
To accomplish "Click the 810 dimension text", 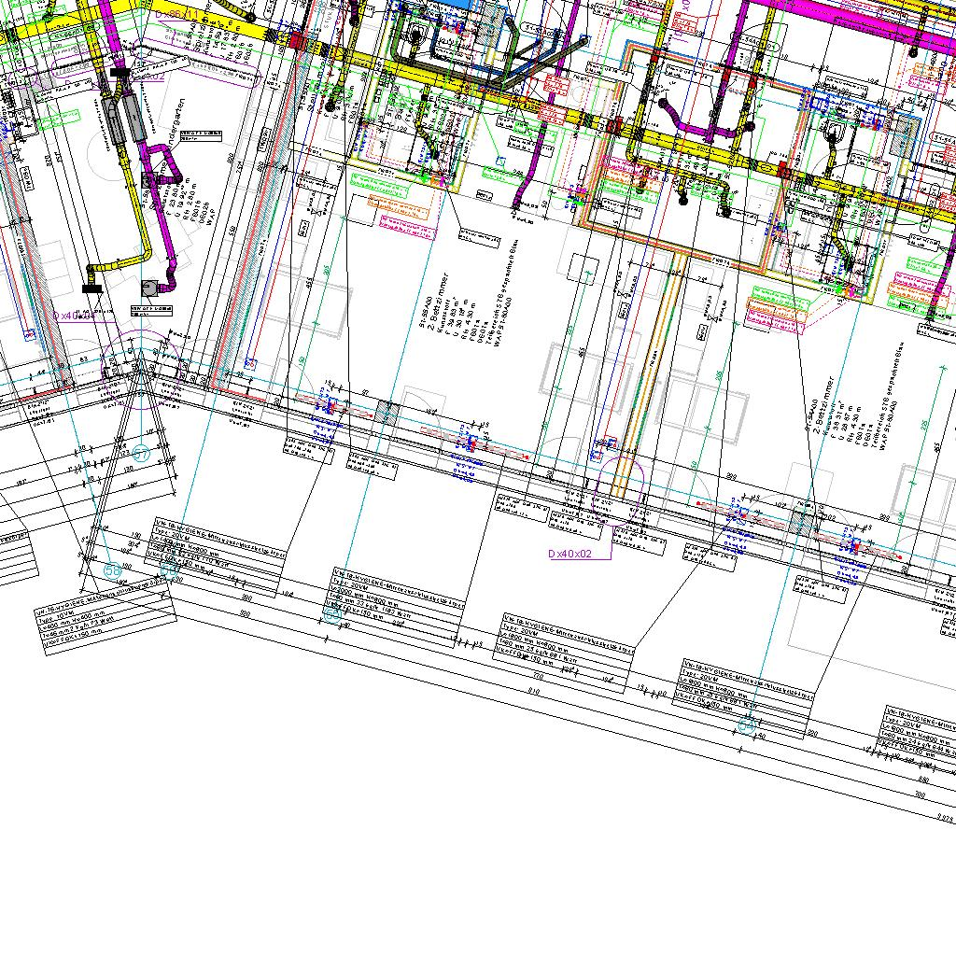I will coord(532,692).
